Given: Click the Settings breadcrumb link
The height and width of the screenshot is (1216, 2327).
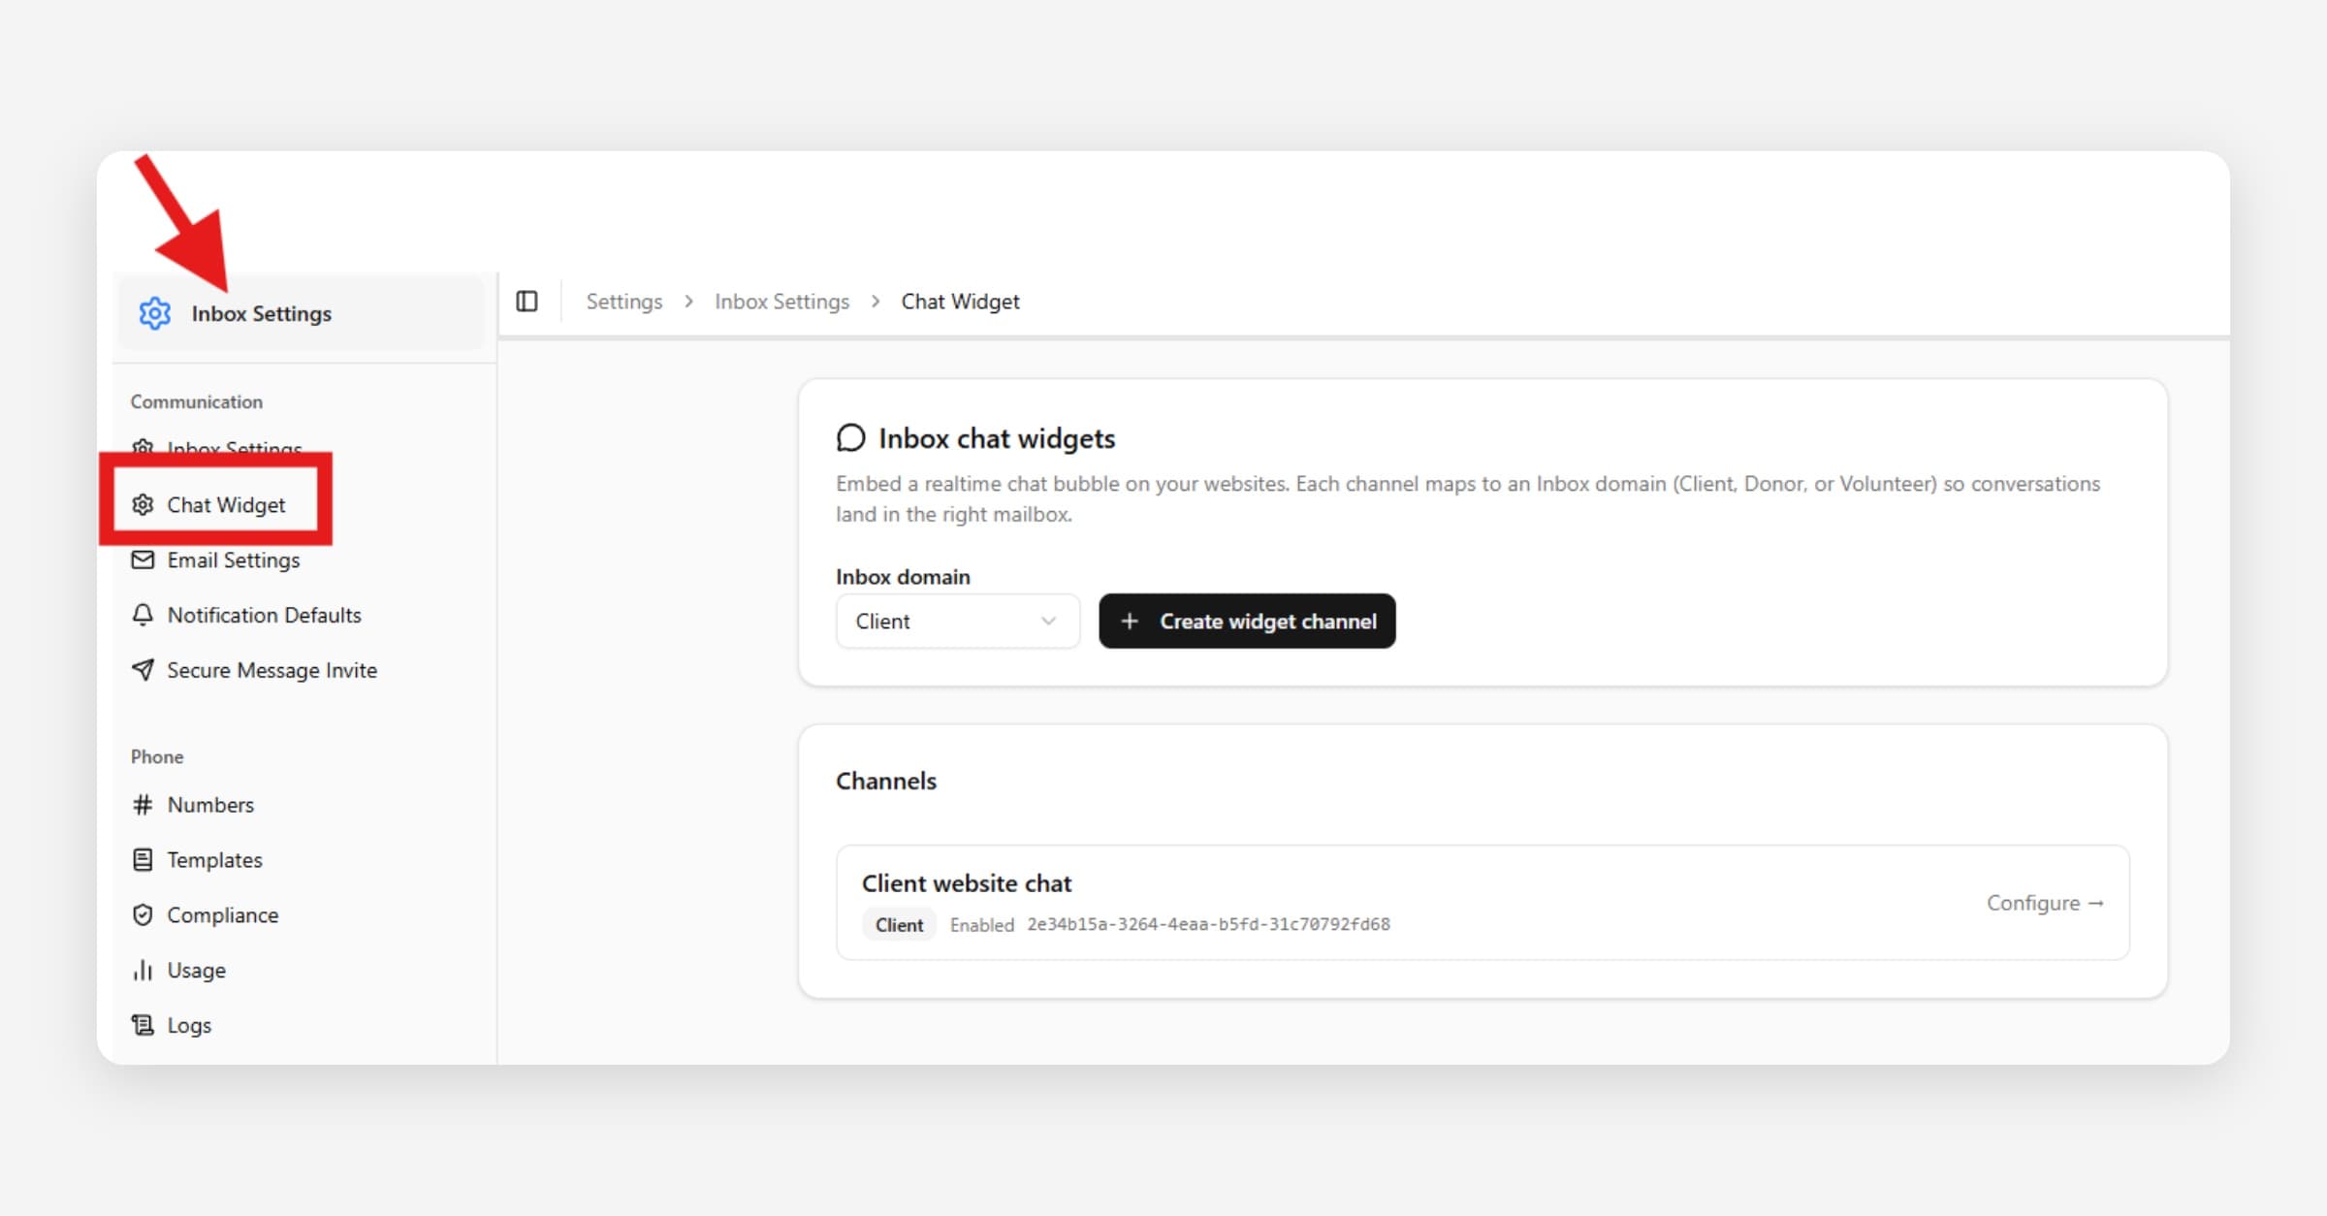Looking at the screenshot, I should click(x=623, y=302).
